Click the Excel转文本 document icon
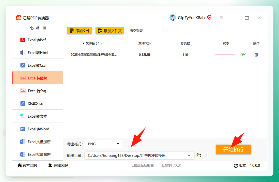This screenshot has width=279, height=182. 23,116
